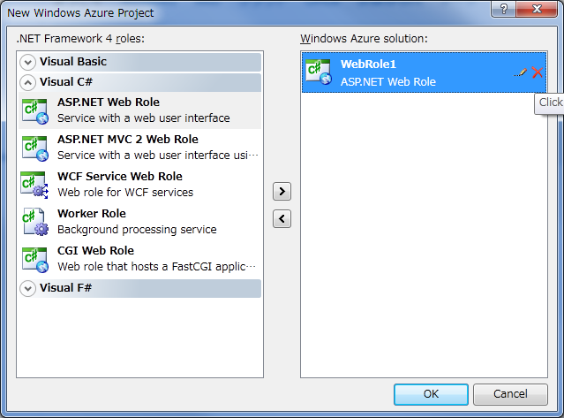This screenshot has width=564, height=418.
Task: Cancel the New Windows Azure Project dialog
Action: click(510, 394)
